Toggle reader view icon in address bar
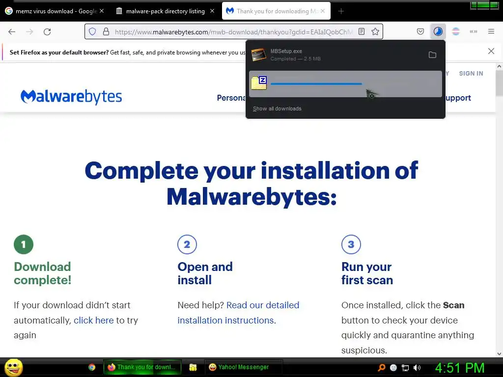 click(362, 32)
